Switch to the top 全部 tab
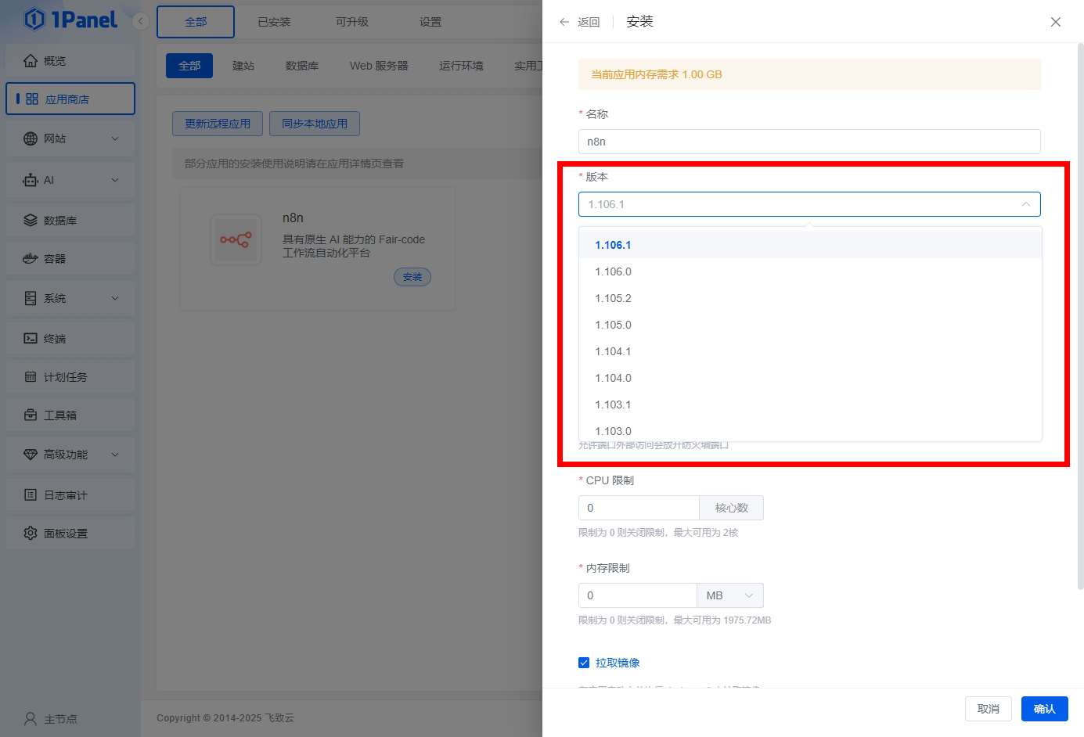 pos(196,22)
